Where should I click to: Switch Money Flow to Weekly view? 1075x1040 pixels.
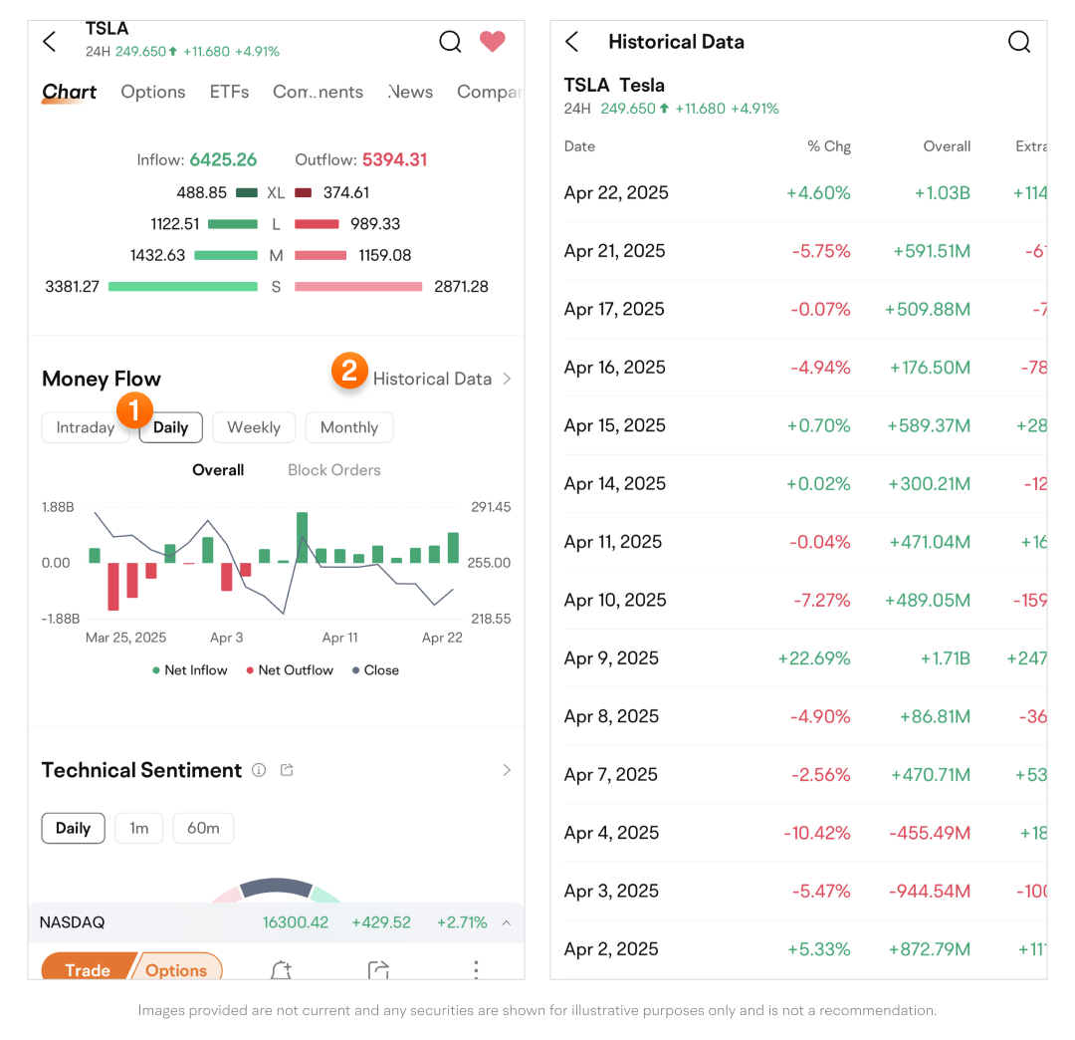pyautogui.click(x=254, y=427)
